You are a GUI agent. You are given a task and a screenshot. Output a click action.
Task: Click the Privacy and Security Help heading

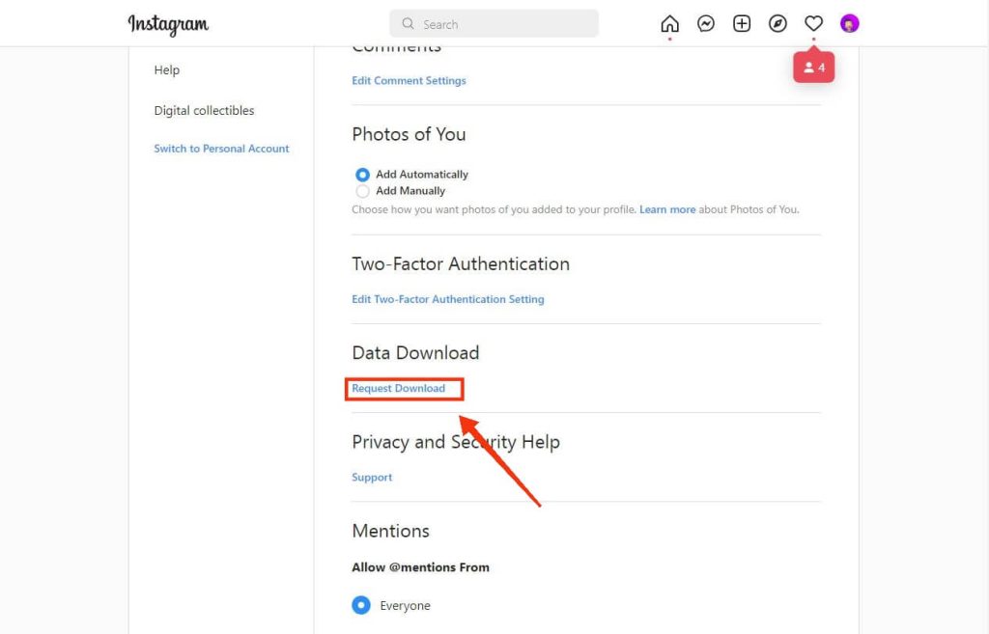(x=456, y=442)
